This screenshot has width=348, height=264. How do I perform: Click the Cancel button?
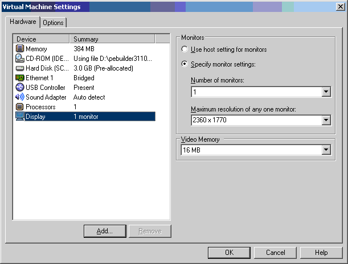(275, 252)
